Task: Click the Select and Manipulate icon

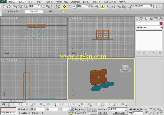Action: point(97,7)
